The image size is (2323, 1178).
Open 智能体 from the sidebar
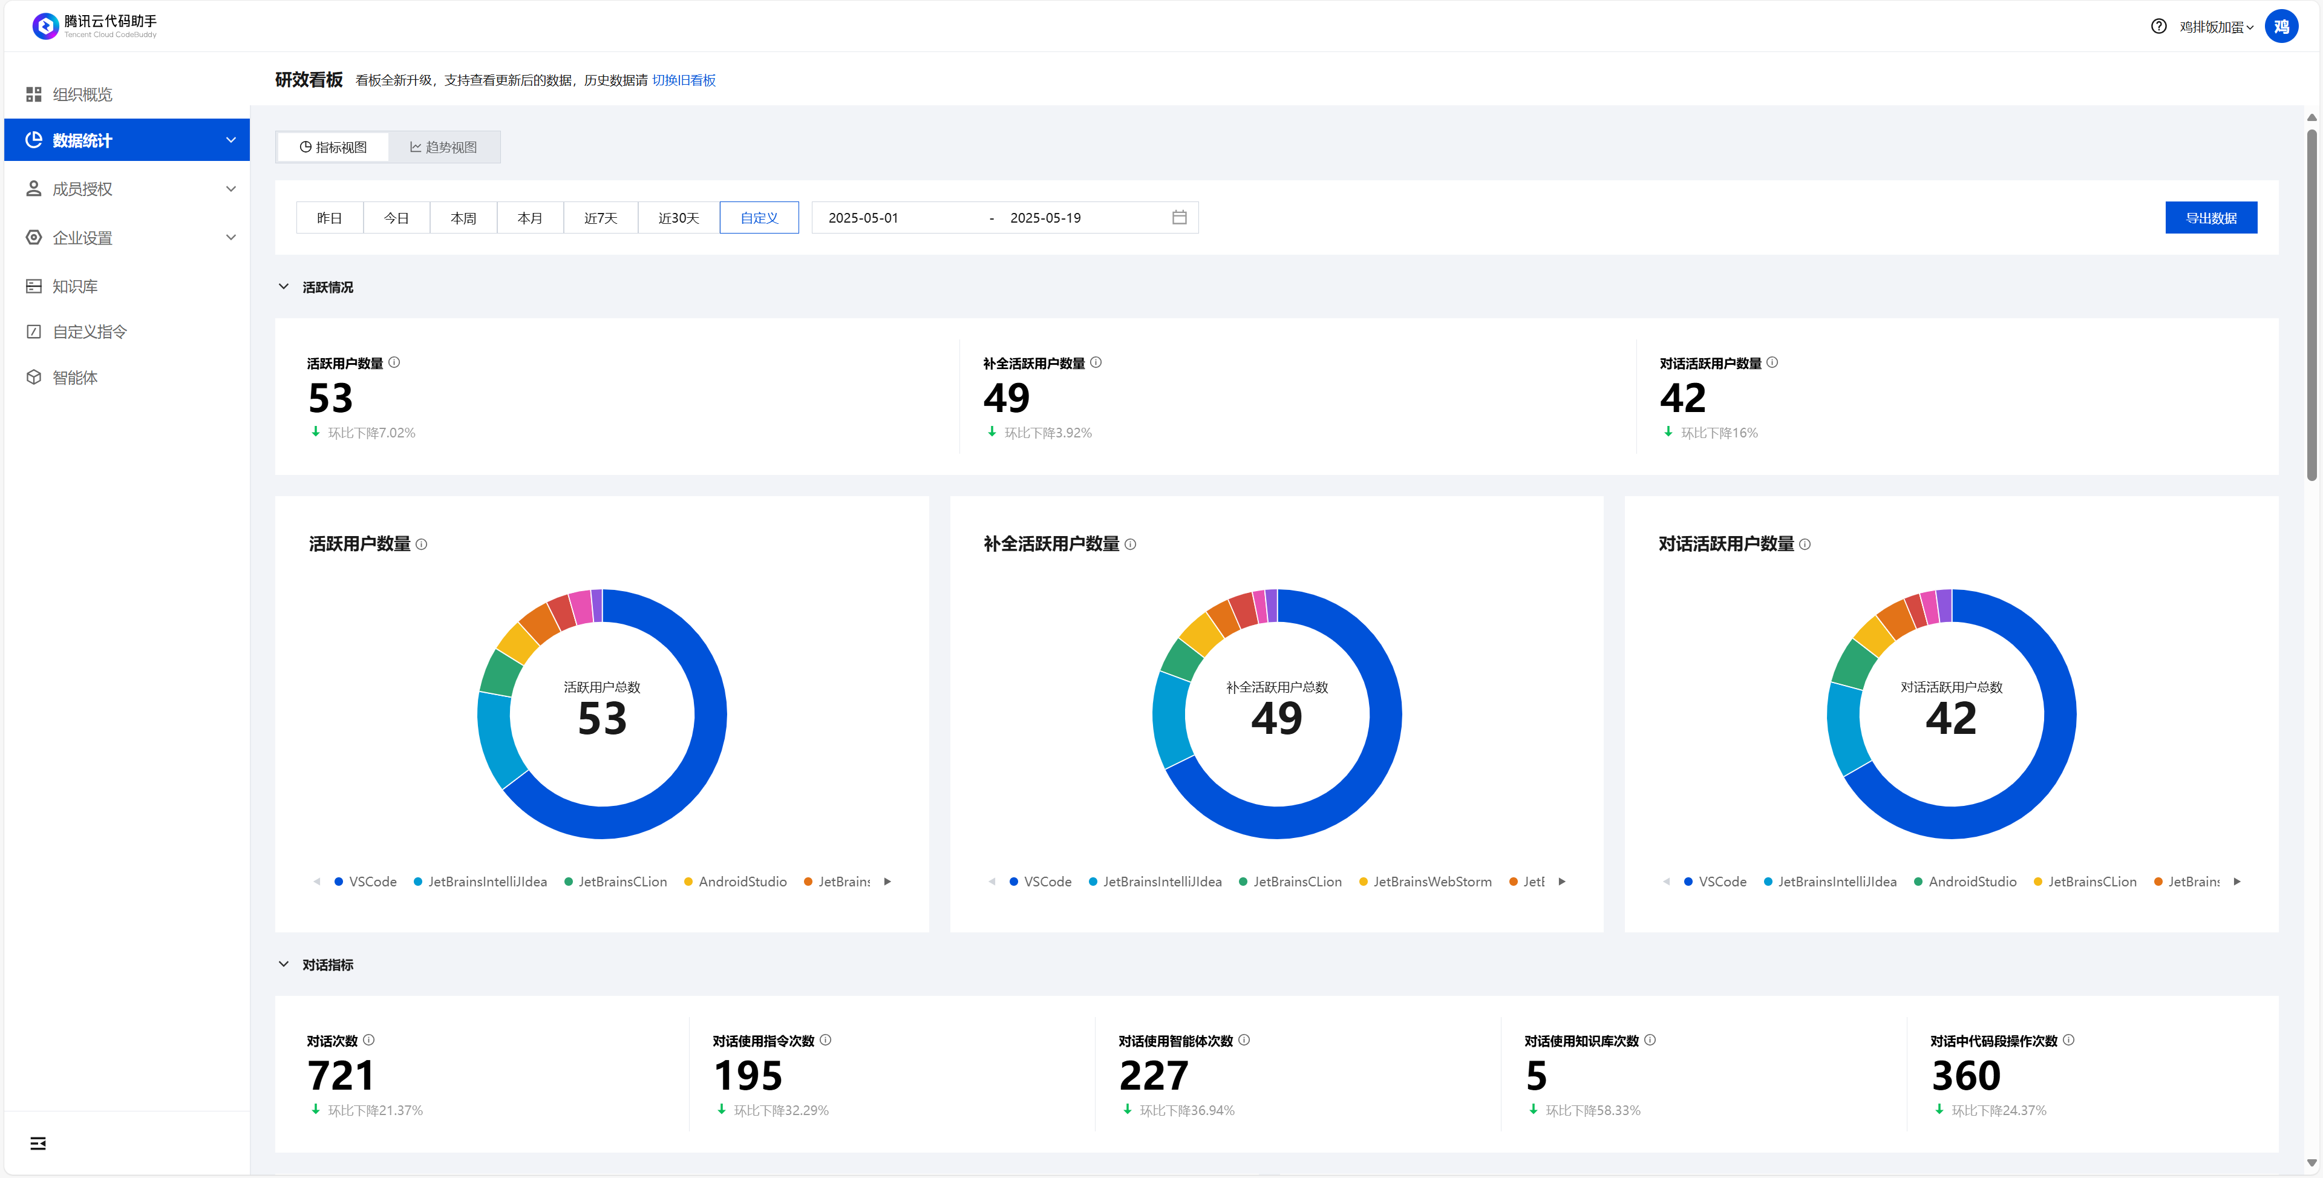(x=75, y=377)
